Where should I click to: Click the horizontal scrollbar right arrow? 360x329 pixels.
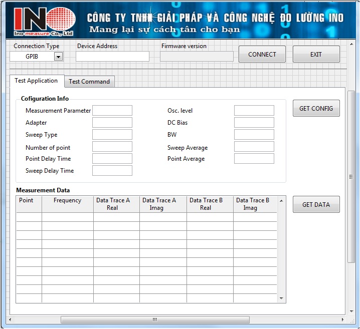tap(343, 319)
